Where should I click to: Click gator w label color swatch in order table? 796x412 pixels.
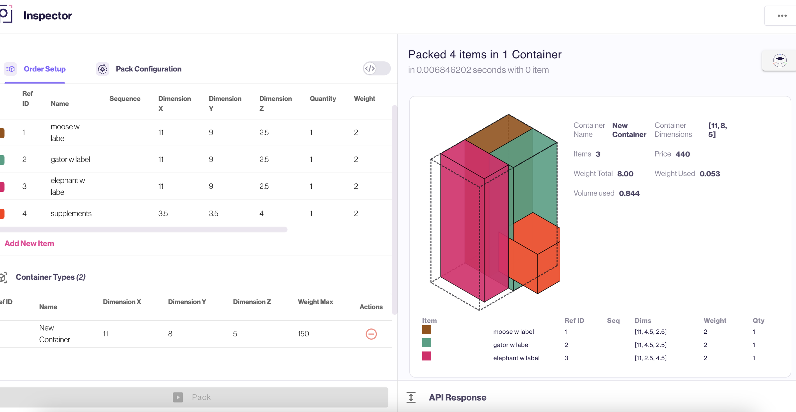point(2,160)
